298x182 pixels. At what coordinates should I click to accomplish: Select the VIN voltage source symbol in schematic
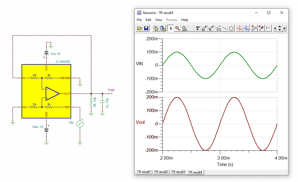pyautogui.click(x=80, y=124)
